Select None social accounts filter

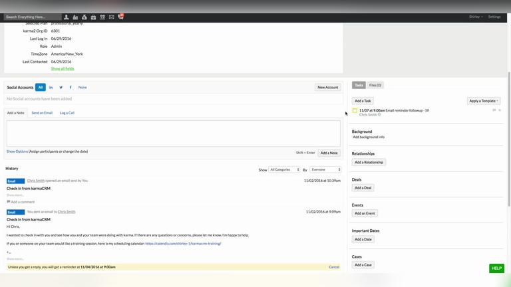pyautogui.click(x=83, y=87)
